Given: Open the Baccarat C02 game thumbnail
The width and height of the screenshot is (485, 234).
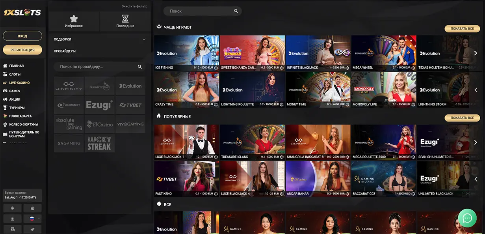Looking at the screenshot, I should tap(384, 179).
